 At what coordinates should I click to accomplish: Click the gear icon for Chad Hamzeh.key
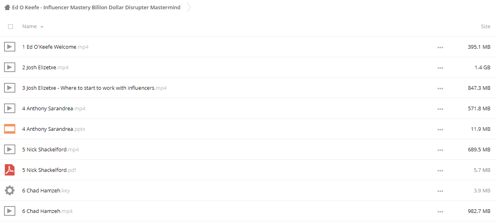[10, 190]
